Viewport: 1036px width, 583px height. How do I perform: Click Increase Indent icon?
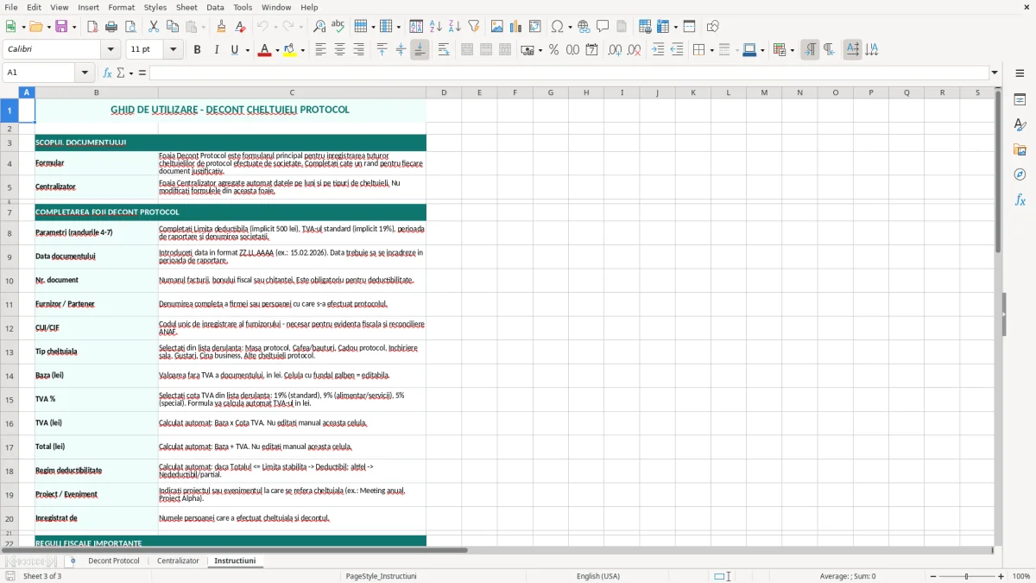[x=658, y=50]
